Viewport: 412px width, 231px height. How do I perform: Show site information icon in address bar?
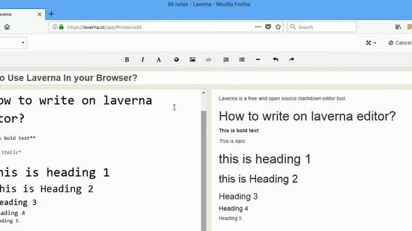[x=54, y=27]
